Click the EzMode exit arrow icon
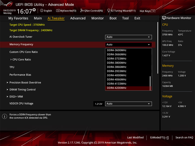 coord(167,138)
